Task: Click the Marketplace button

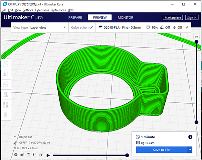Action: click(x=173, y=18)
